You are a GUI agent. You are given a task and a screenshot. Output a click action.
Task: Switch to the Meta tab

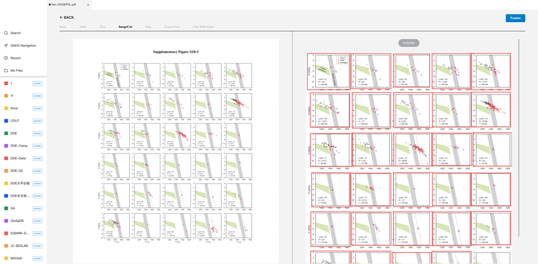click(63, 26)
